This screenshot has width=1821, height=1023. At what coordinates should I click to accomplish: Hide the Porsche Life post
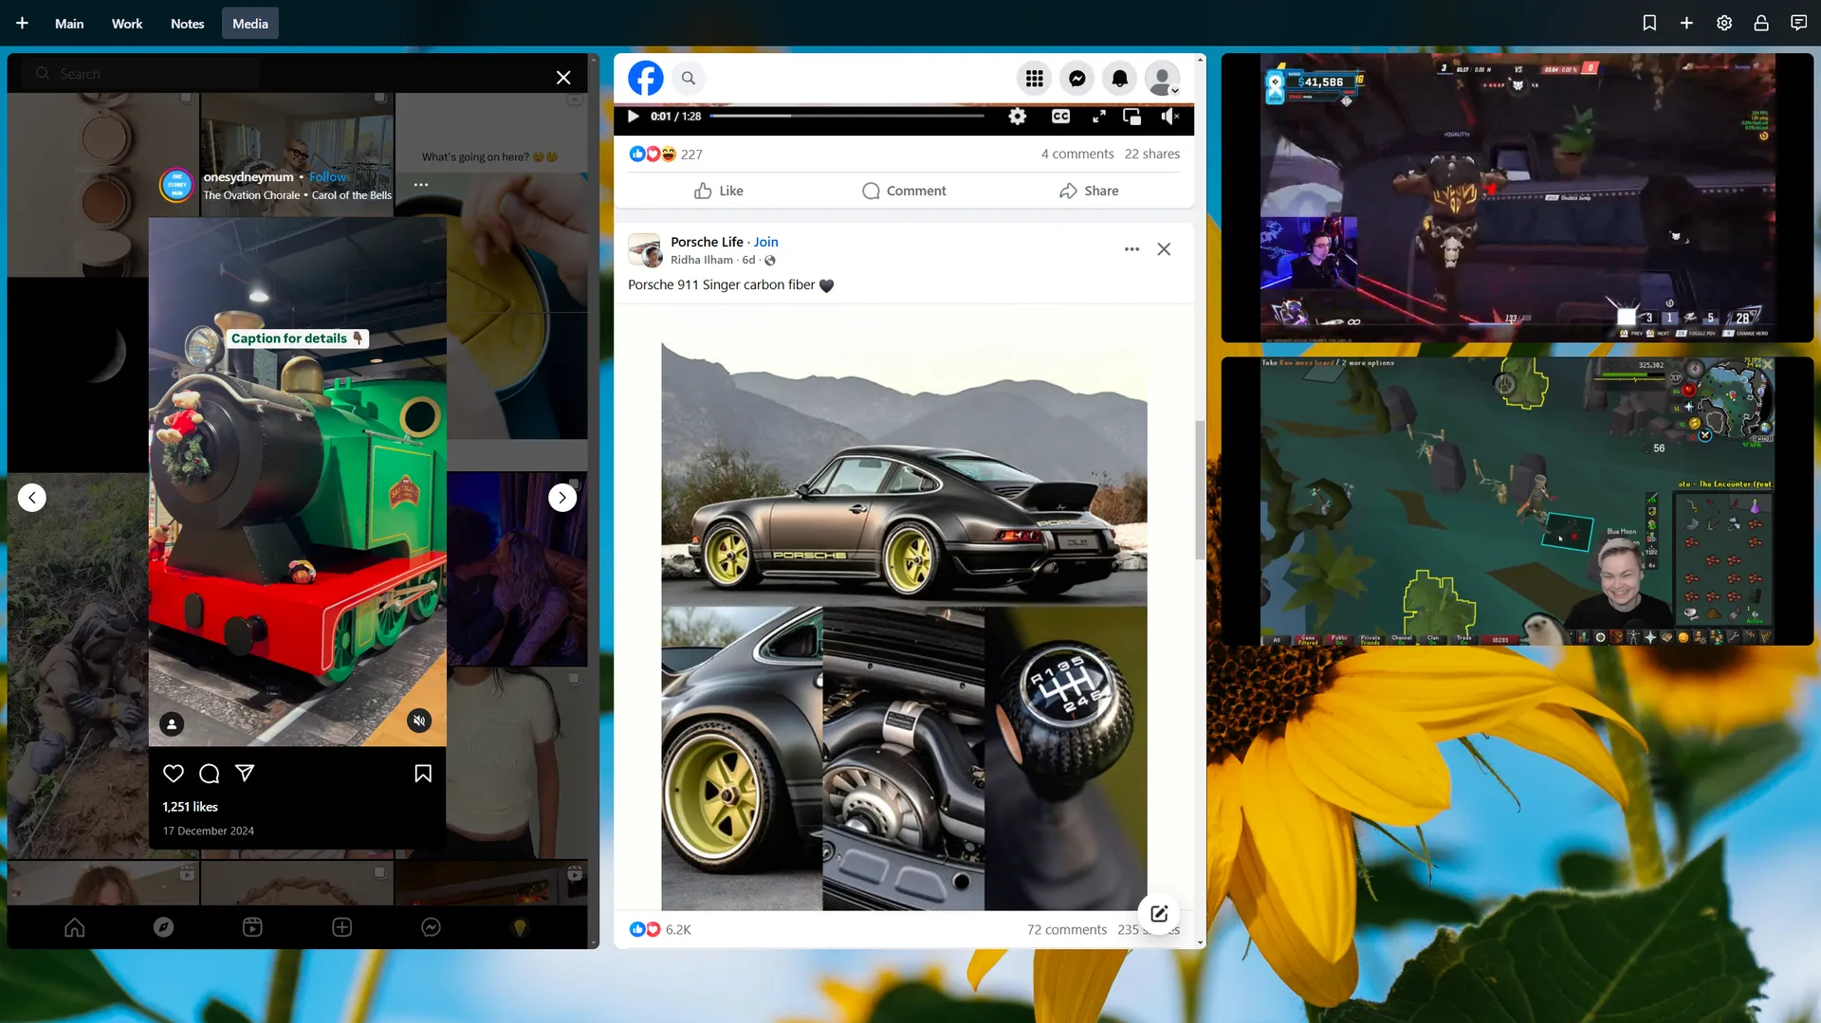[x=1164, y=249]
